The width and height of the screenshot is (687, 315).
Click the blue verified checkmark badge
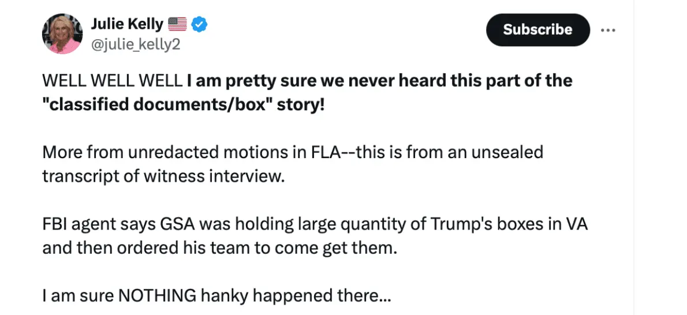point(199,25)
